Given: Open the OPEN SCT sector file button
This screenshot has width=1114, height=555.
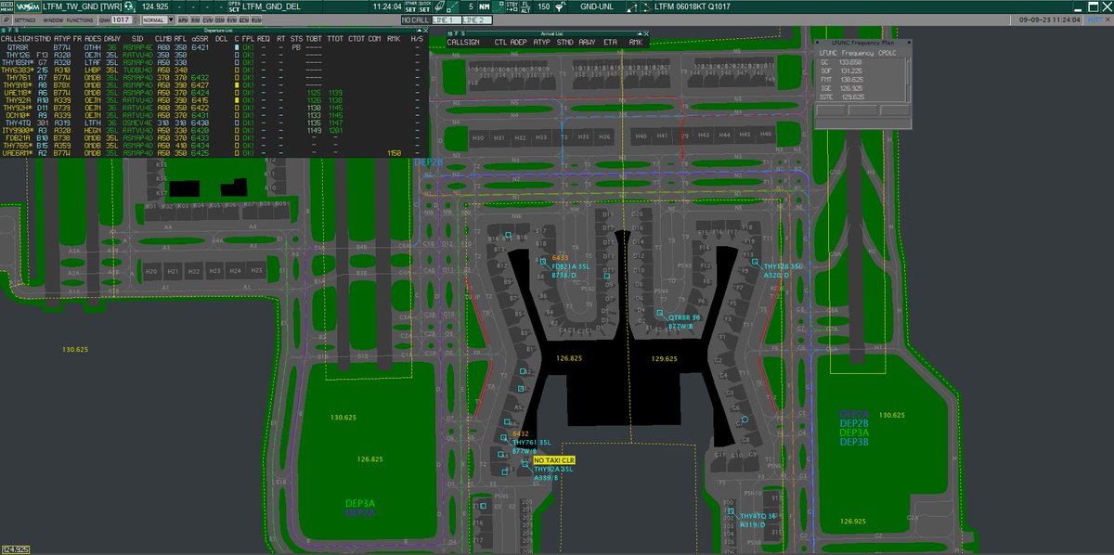Looking at the screenshot, I should pyautogui.click(x=233, y=6).
